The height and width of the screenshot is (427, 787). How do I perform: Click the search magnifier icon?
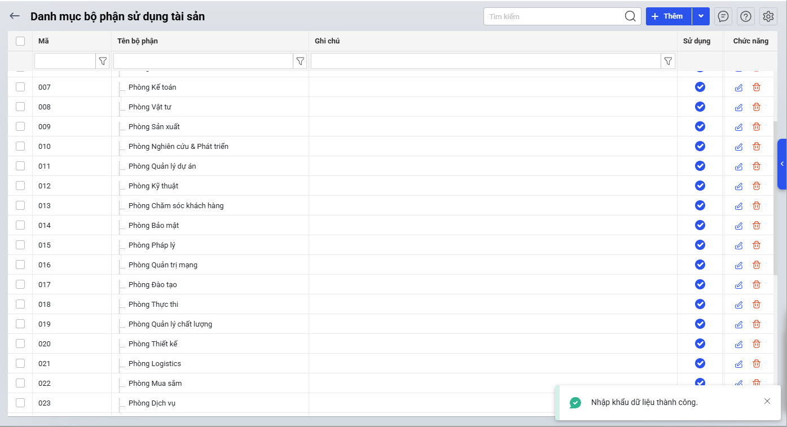click(630, 16)
